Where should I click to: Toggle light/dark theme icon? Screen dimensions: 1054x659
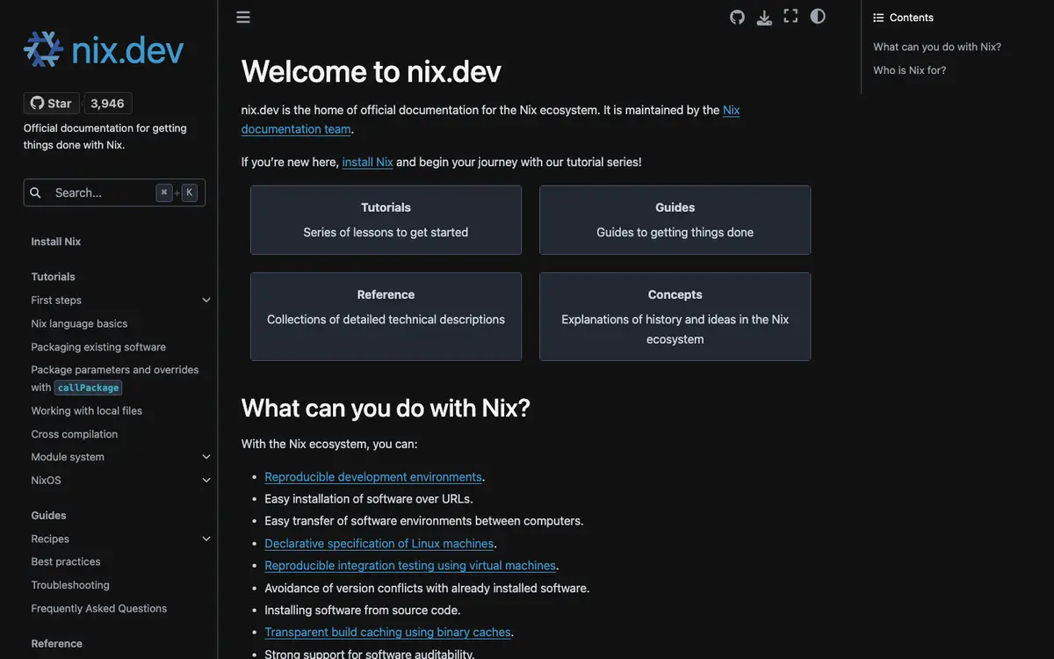click(x=818, y=16)
